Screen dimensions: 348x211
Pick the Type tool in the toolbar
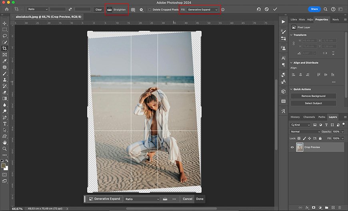(x=5, y=124)
